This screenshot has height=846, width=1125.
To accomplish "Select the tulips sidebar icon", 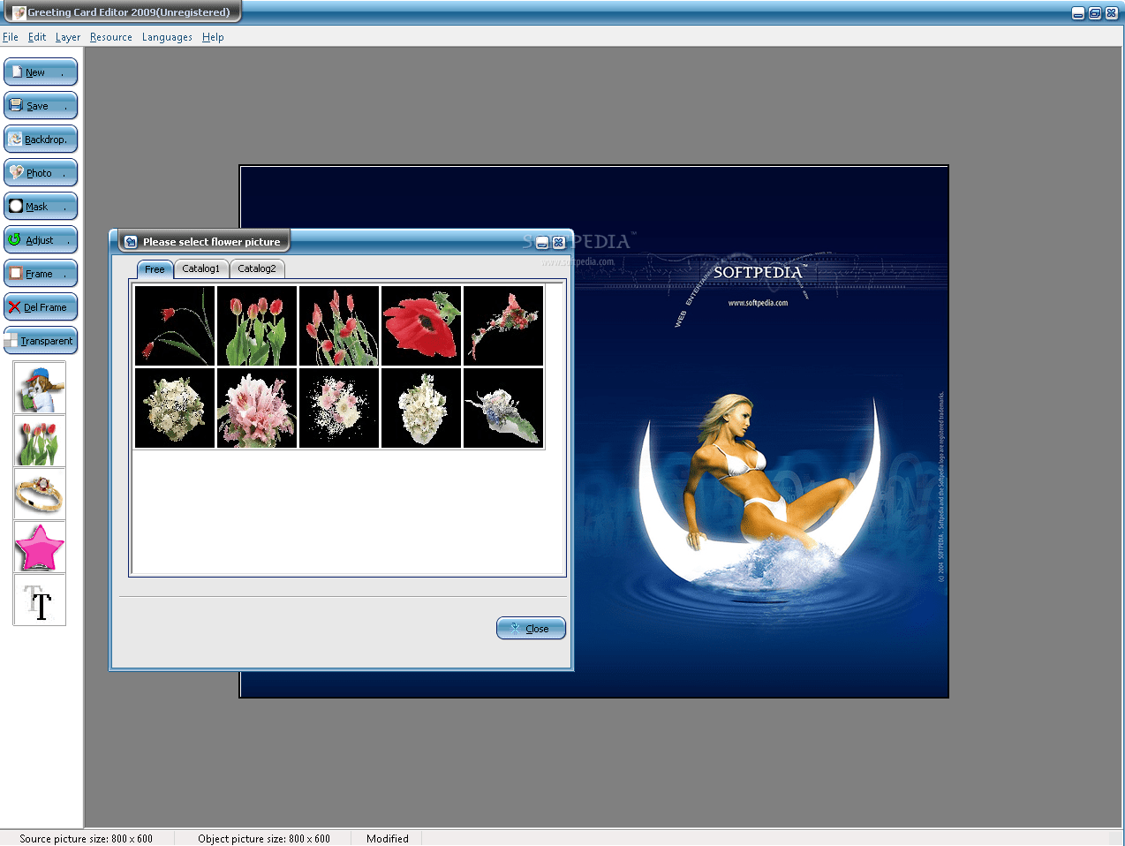I will tap(39, 440).
